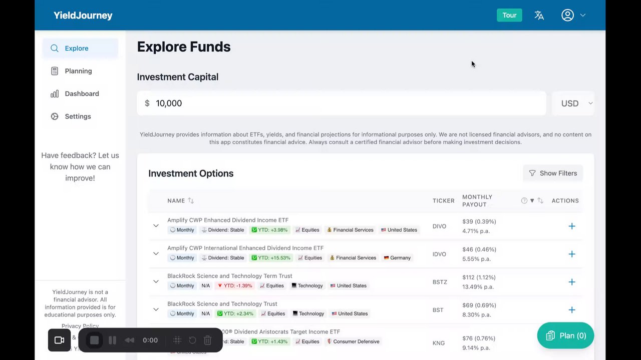The width and height of the screenshot is (641, 360).
Task: Click the DIVO Monthly frequency tag
Action: click(x=182, y=230)
